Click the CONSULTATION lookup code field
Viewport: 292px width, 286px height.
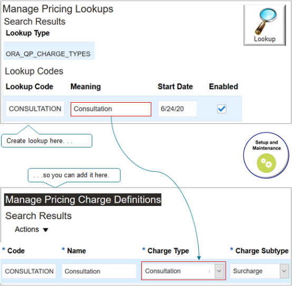click(x=35, y=109)
